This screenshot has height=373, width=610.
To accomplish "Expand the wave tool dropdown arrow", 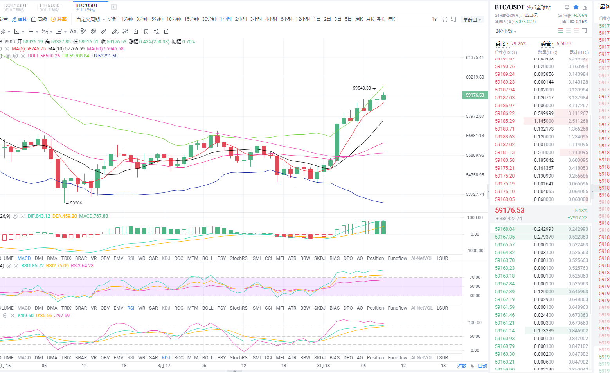I will tap(51, 32).
